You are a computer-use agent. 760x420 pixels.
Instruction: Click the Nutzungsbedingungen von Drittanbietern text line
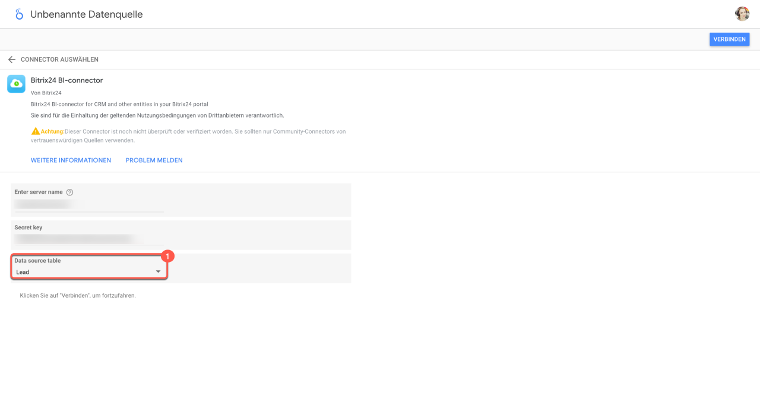[x=157, y=115]
